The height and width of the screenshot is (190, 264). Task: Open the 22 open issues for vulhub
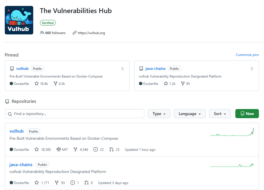pyautogui.click(x=99, y=150)
